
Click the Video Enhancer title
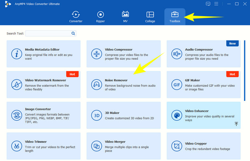pyautogui.click(x=197, y=111)
